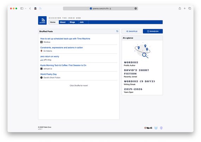Click the powRSS logo icon
Viewport: 201px width, 142px height.
coord(42,20)
